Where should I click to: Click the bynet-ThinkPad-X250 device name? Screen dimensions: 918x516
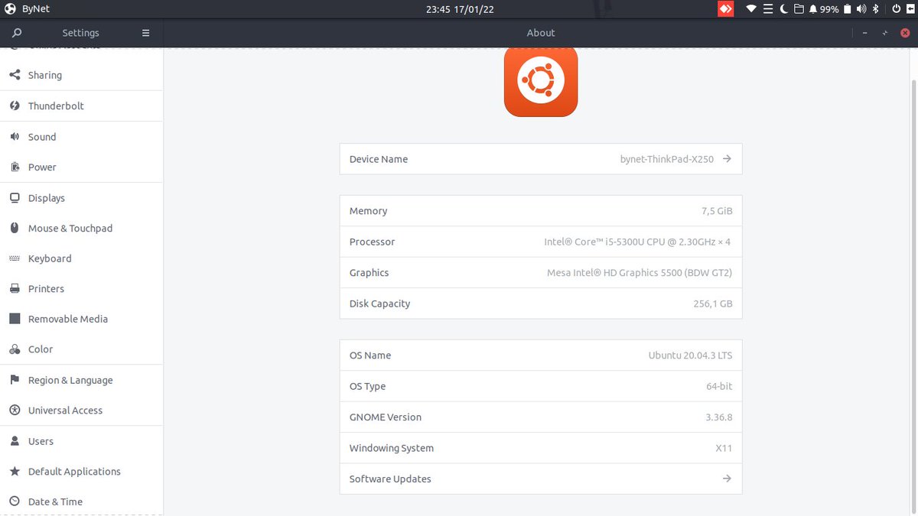(667, 159)
